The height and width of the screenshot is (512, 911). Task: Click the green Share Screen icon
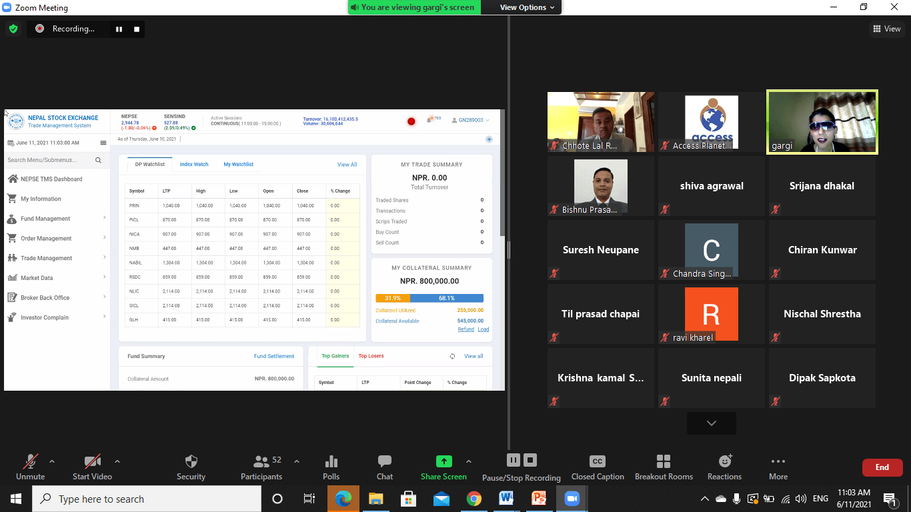[443, 461]
